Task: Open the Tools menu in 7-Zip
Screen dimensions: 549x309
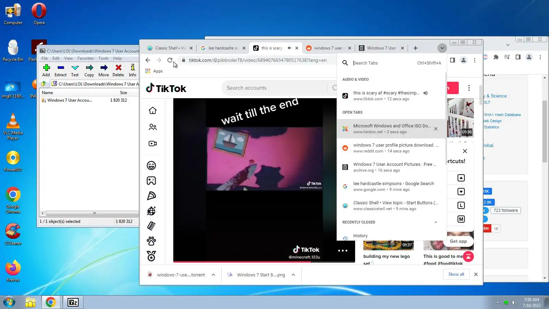Action: point(103,58)
